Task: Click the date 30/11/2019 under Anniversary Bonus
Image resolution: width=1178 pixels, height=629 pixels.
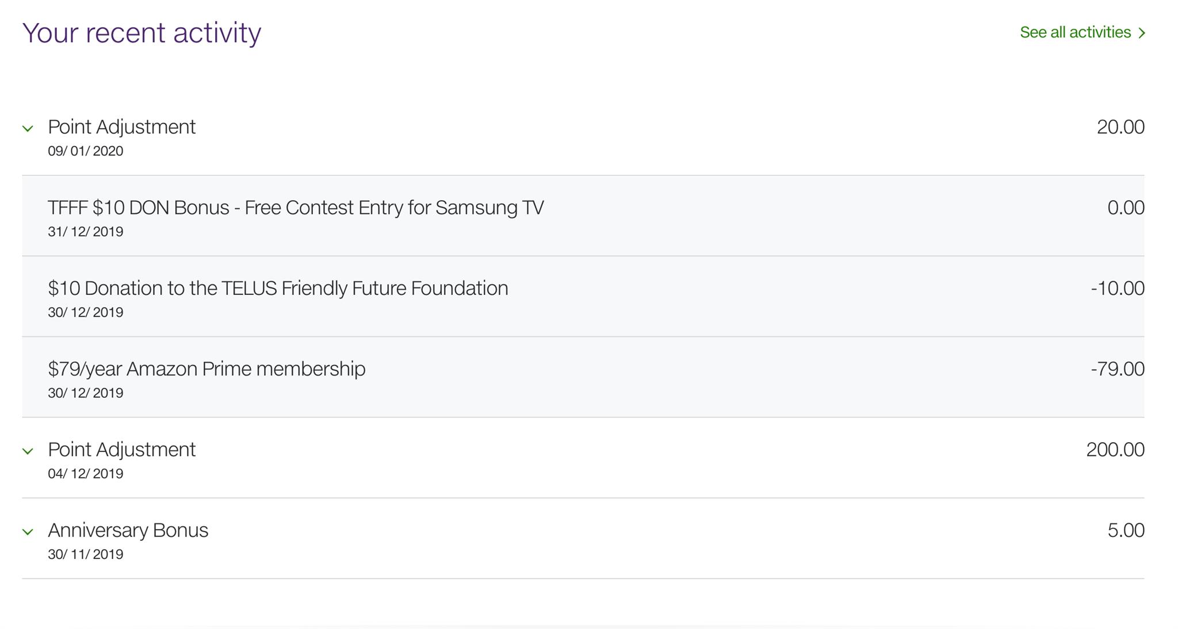Action: click(x=85, y=554)
